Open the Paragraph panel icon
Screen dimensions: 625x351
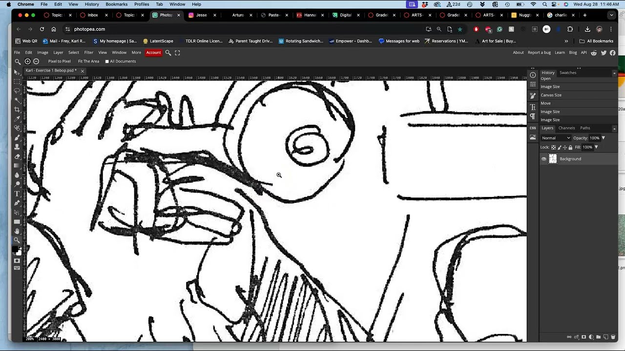coord(533,116)
